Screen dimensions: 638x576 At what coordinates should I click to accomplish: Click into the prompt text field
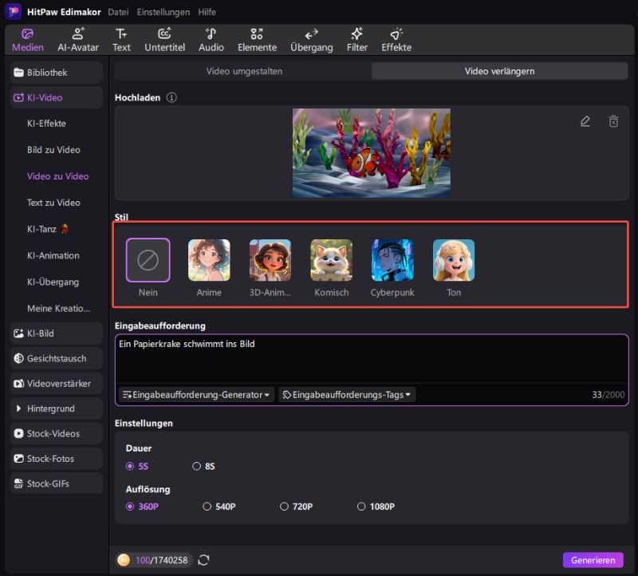tap(372, 359)
